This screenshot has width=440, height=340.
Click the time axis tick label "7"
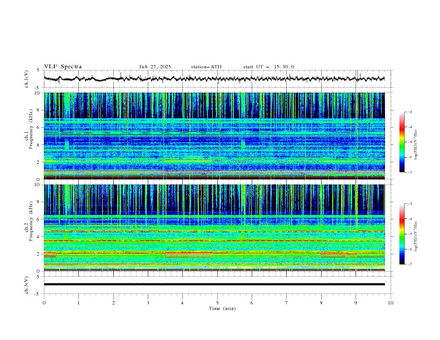tap(287, 303)
